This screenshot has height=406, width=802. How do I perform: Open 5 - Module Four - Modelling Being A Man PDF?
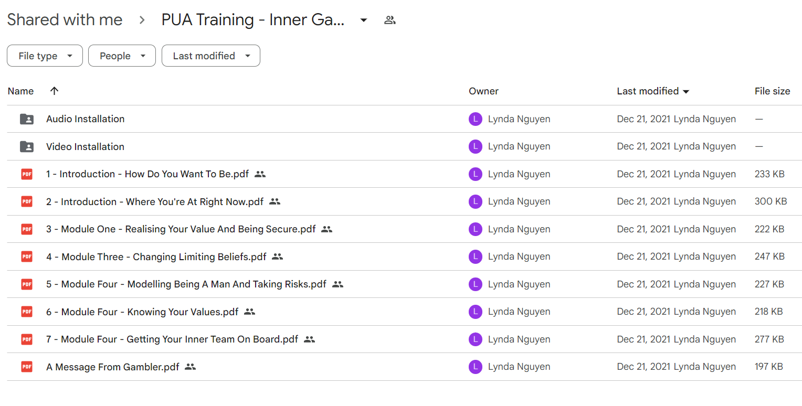186,284
